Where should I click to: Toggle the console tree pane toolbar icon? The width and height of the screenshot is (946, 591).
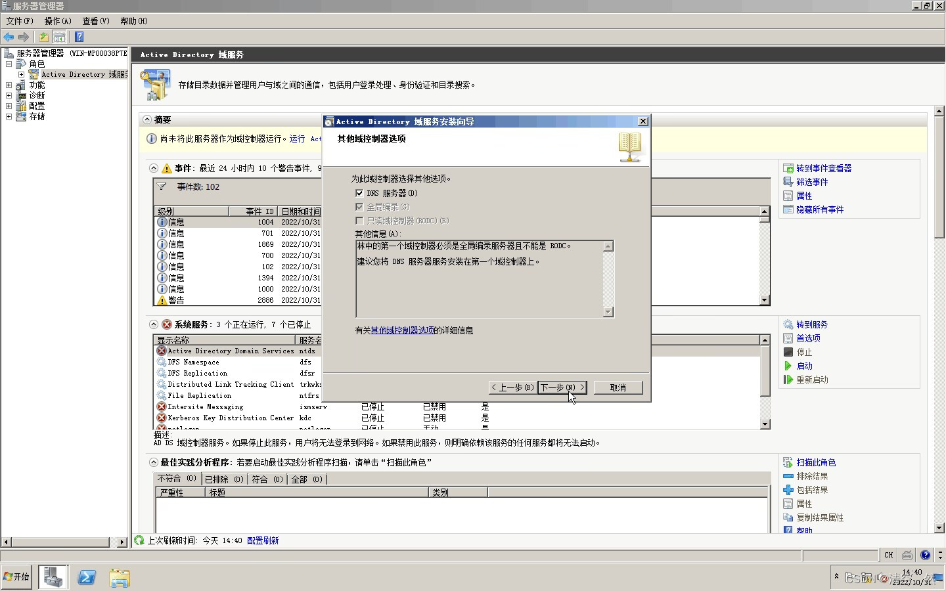pyautogui.click(x=59, y=37)
